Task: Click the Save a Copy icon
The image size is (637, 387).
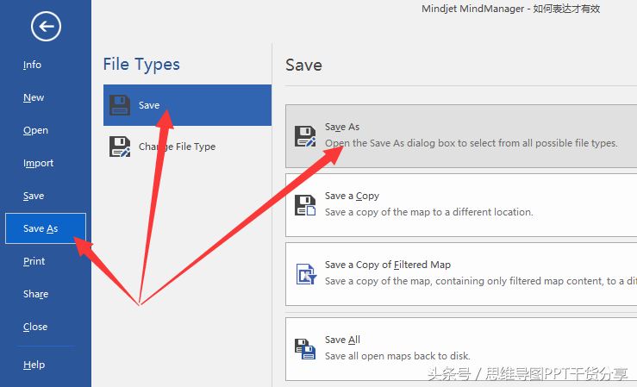Action: [x=305, y=205]
